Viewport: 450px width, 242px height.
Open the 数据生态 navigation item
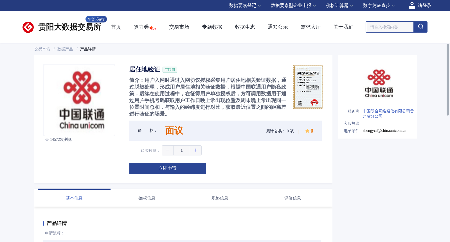[245, 27]
